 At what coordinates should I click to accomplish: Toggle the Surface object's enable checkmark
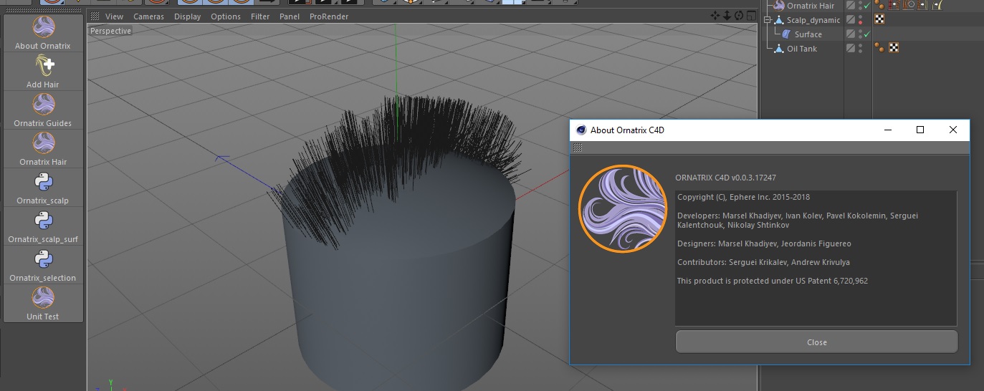coord(867,34)
